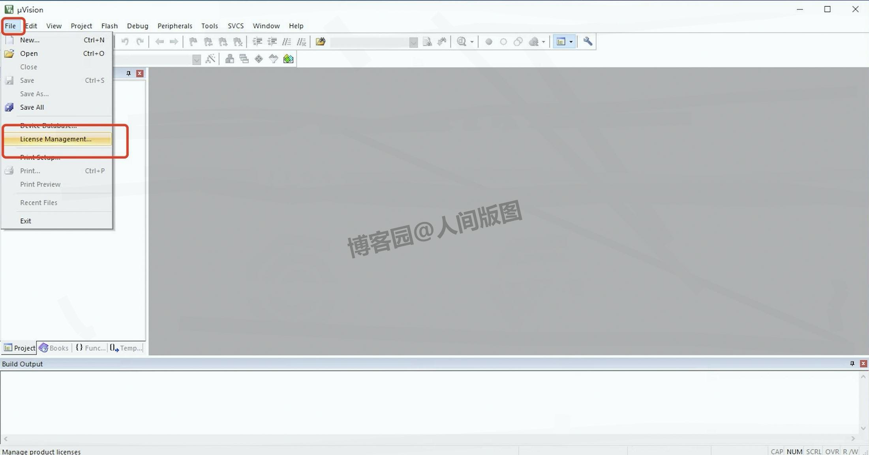Click the Redo toolbar icon

click(141, 41)
